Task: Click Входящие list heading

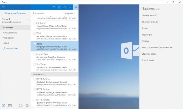Action: [39, 13]
